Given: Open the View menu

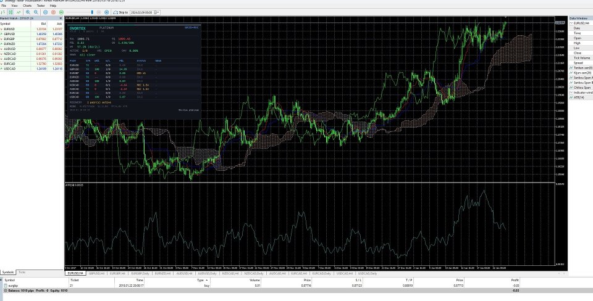Looking at the screenshot, I should [14, 6].
